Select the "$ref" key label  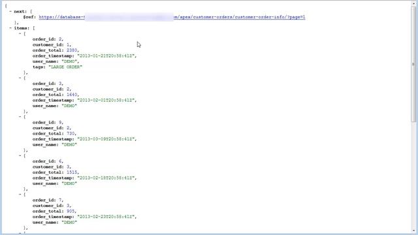coord(29,17)
